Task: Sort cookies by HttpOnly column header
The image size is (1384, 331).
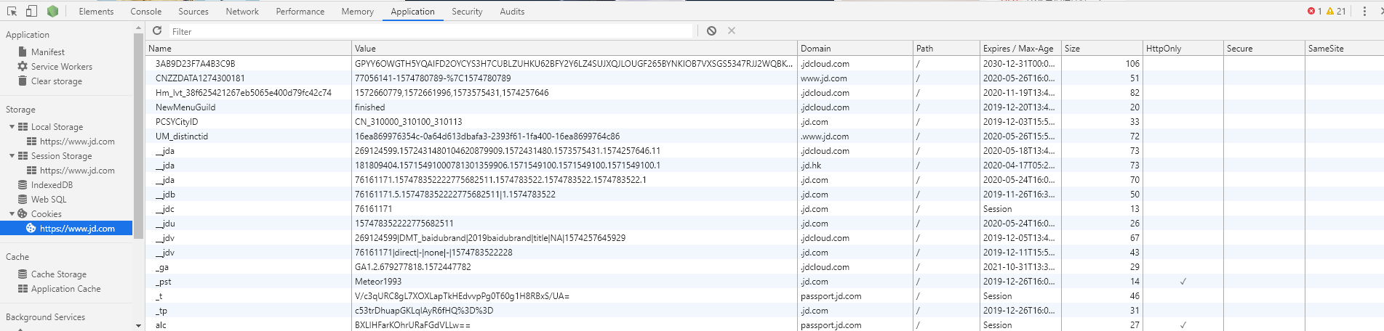Action: (x=1183, y=49)
